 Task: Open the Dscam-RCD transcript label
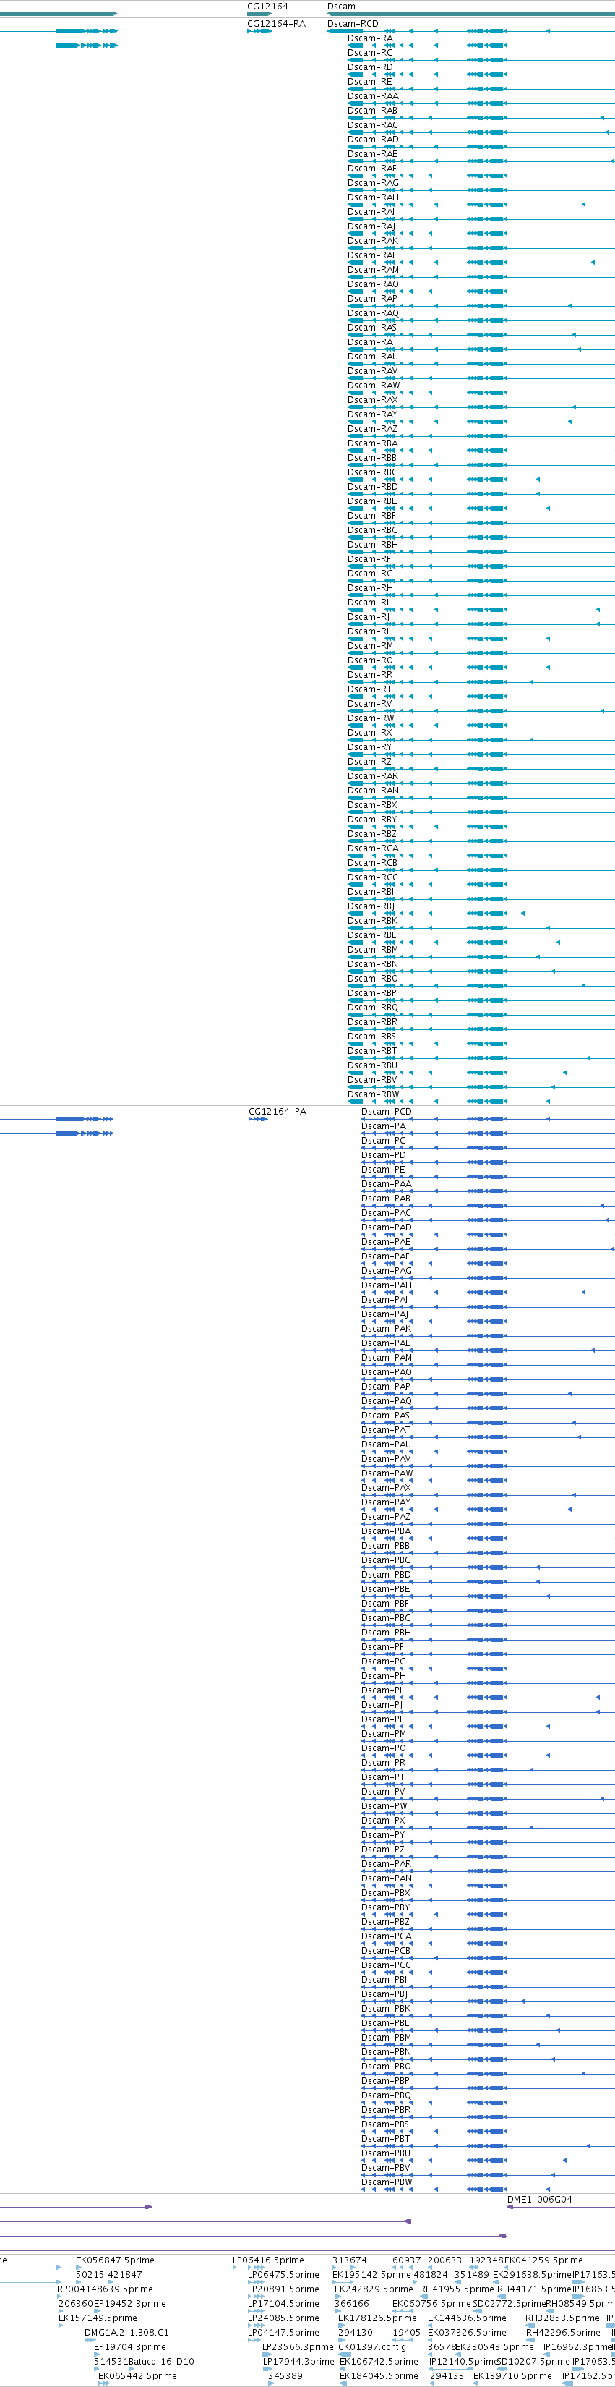coord(353,23)
